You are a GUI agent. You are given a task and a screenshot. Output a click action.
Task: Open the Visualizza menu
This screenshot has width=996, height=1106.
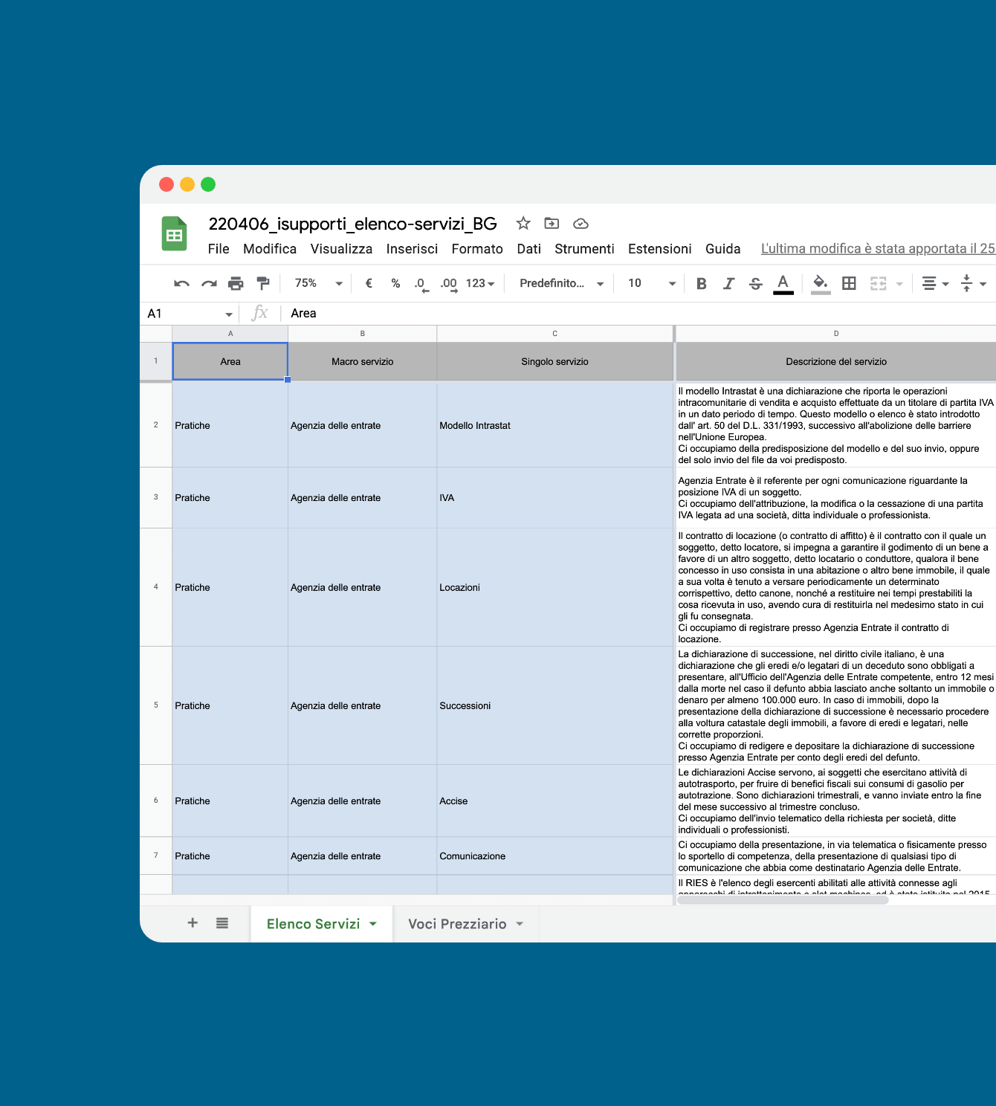tap(341, 249)
